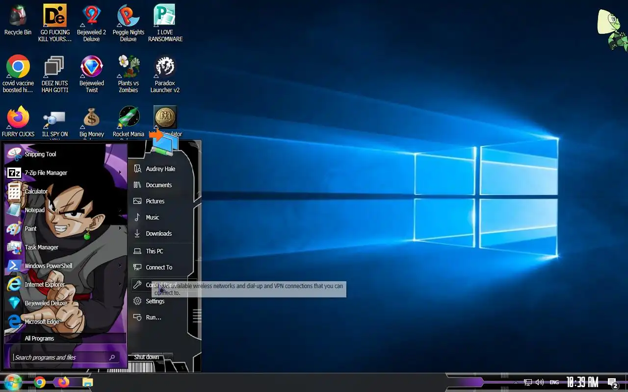Open All Programs list
The image size is (628, 392).
(x=65, y=339)
